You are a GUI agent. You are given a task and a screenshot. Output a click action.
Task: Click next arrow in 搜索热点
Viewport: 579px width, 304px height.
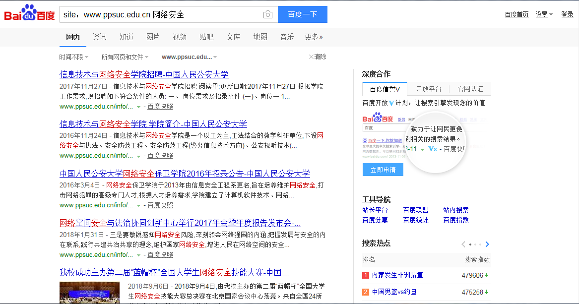[x=487, y=244]
